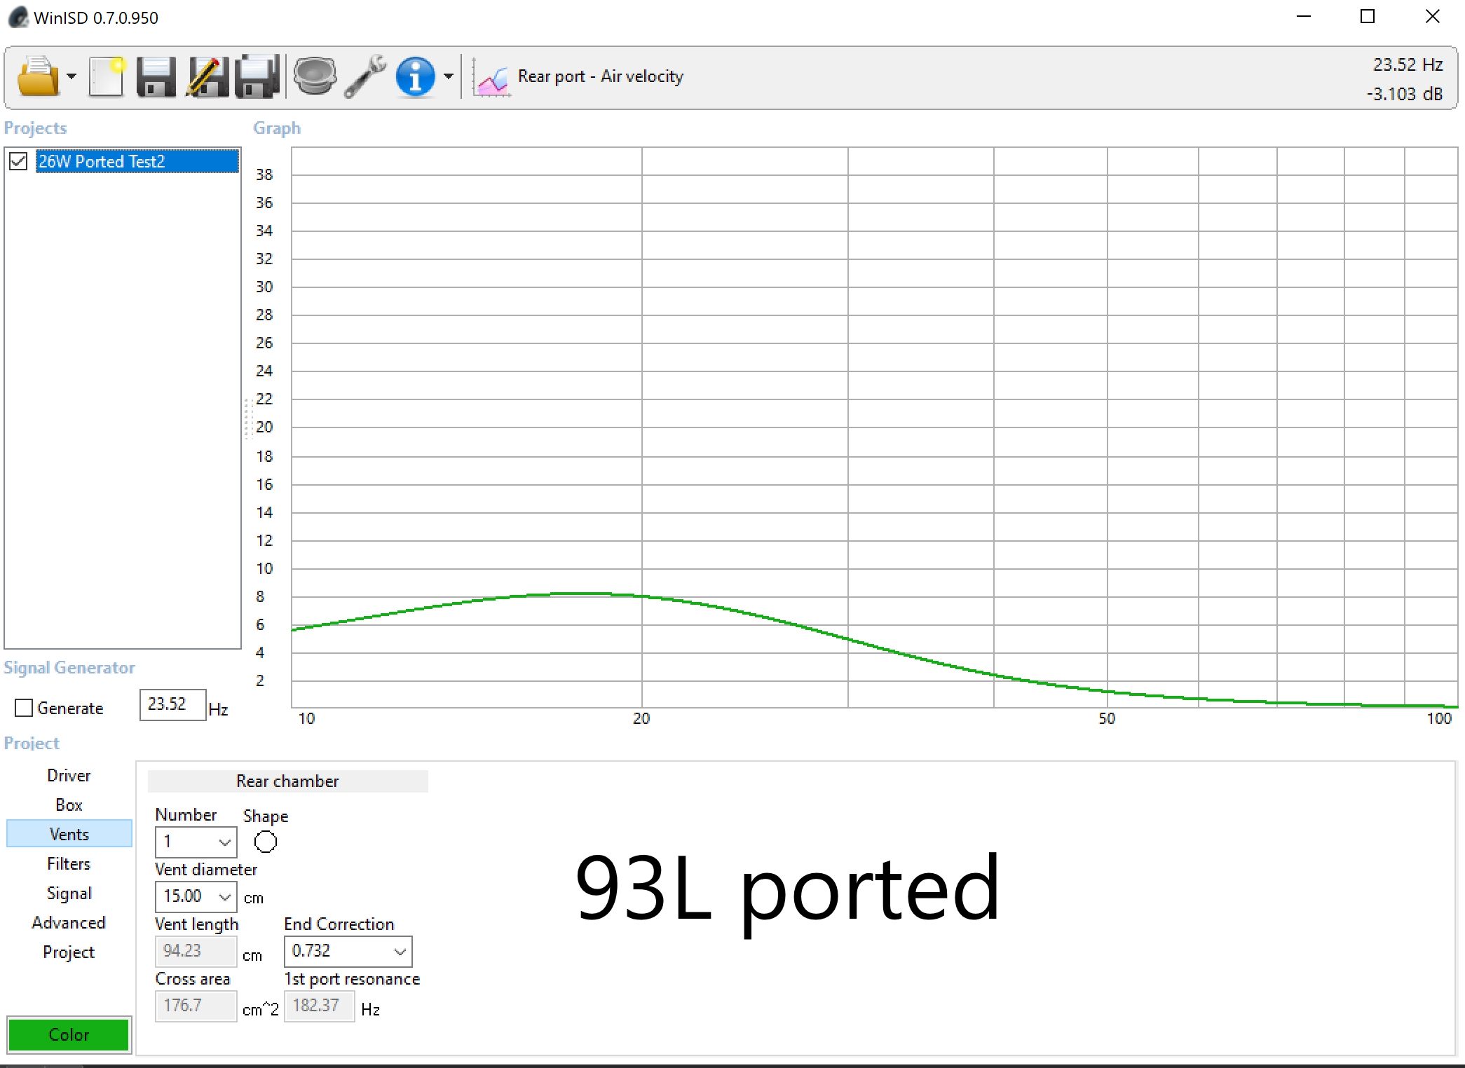
Task: Click the Cross area field 176.7
Action: coord(196,1006)
